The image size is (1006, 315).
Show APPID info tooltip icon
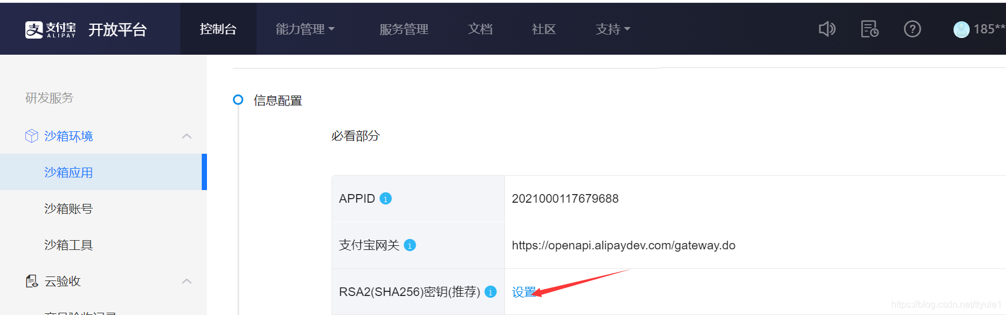[x=386, y=199]
